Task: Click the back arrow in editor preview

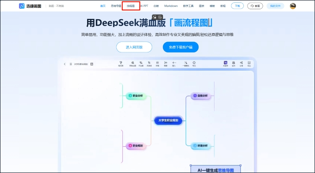Action: (x=65, y=64)
